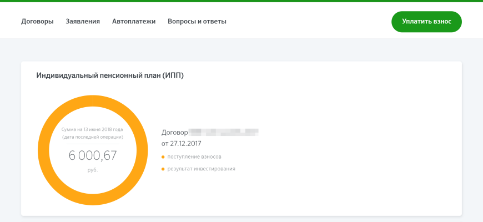Screen dimensions: 483x222
Task: Click the green stripe at page top
Action: click(x=241, y=1)
